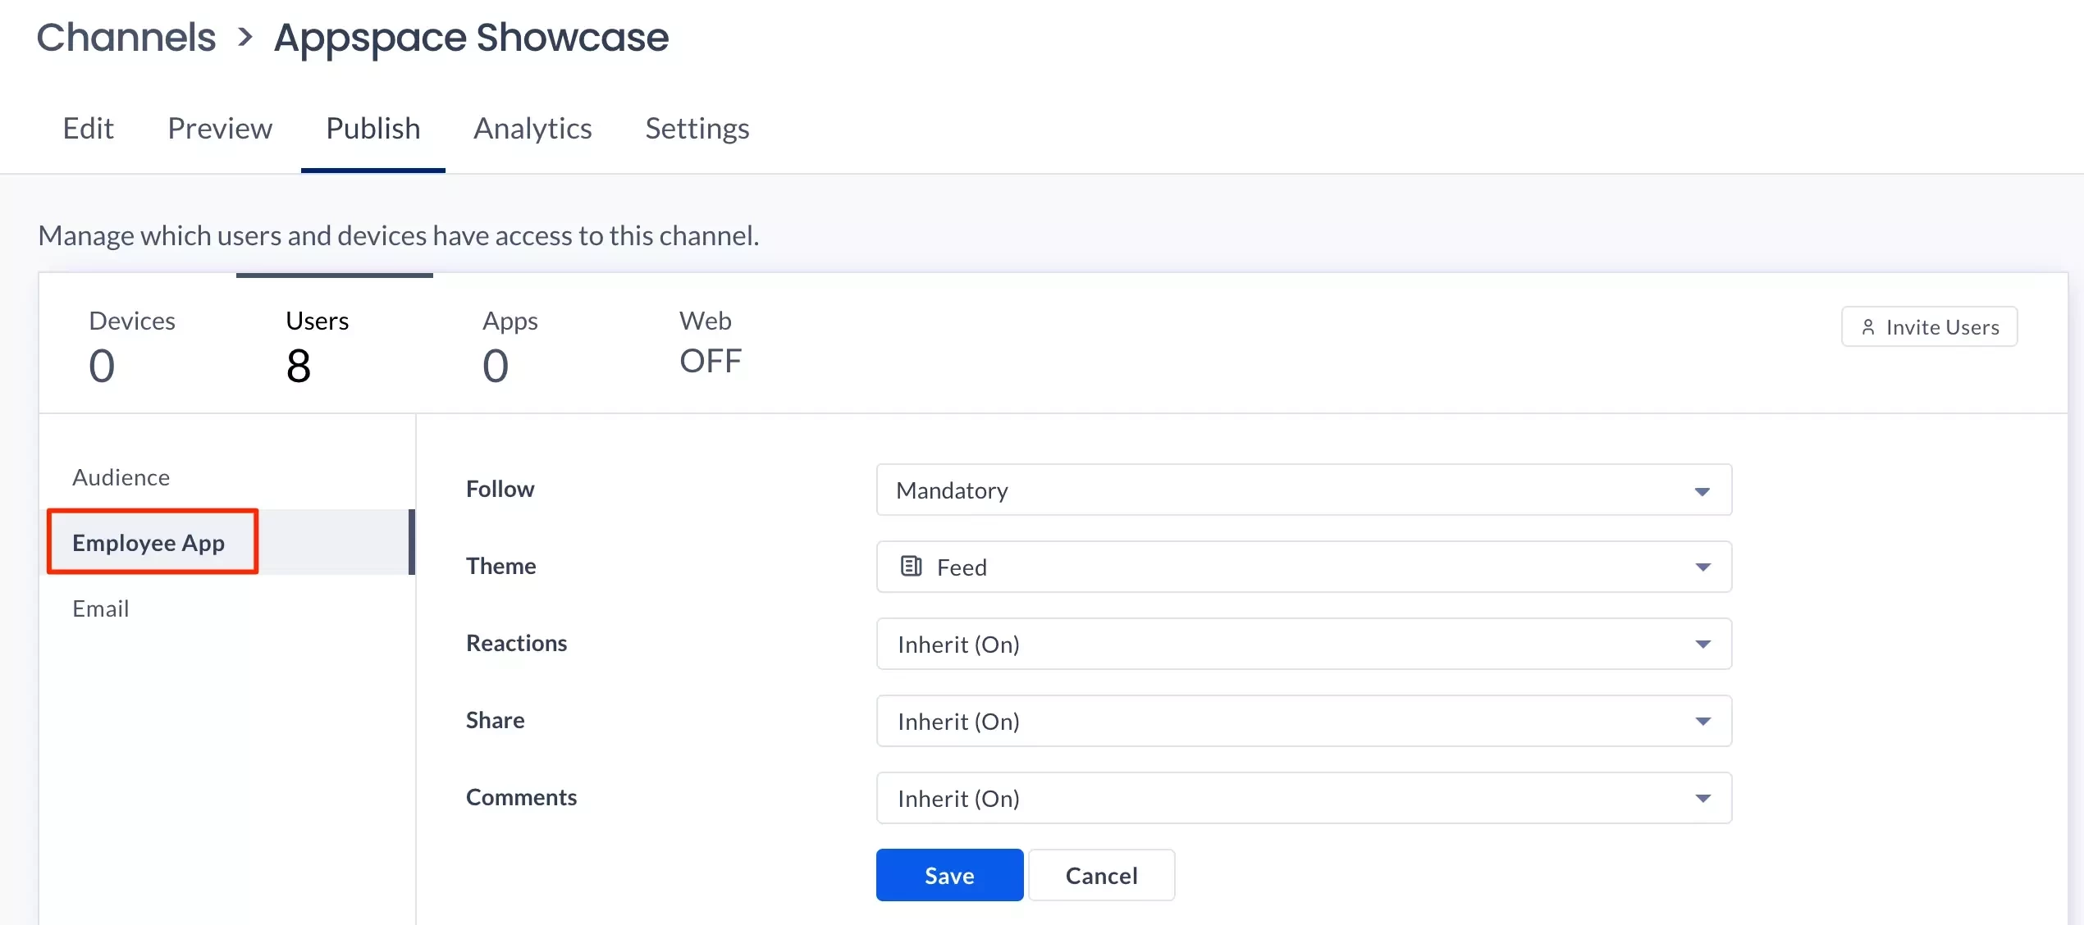Select Audience in the side menu
Image resolution: width=2084 pixels, height=925 pixels.
121,477
